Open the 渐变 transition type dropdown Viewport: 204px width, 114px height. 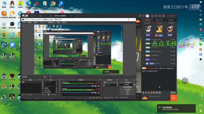pos(109,83)
